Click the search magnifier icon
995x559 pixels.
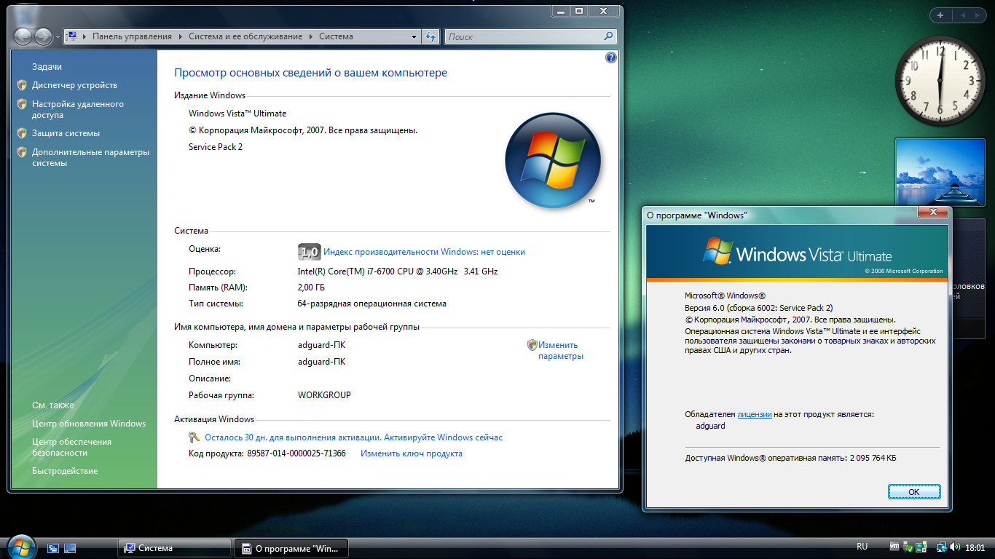609,36
